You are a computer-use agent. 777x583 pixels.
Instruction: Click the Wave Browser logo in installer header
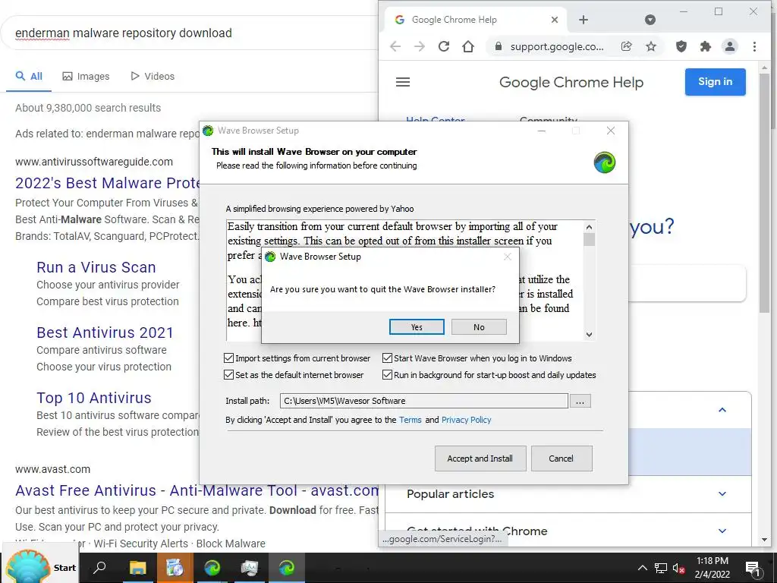pos(605,162)
